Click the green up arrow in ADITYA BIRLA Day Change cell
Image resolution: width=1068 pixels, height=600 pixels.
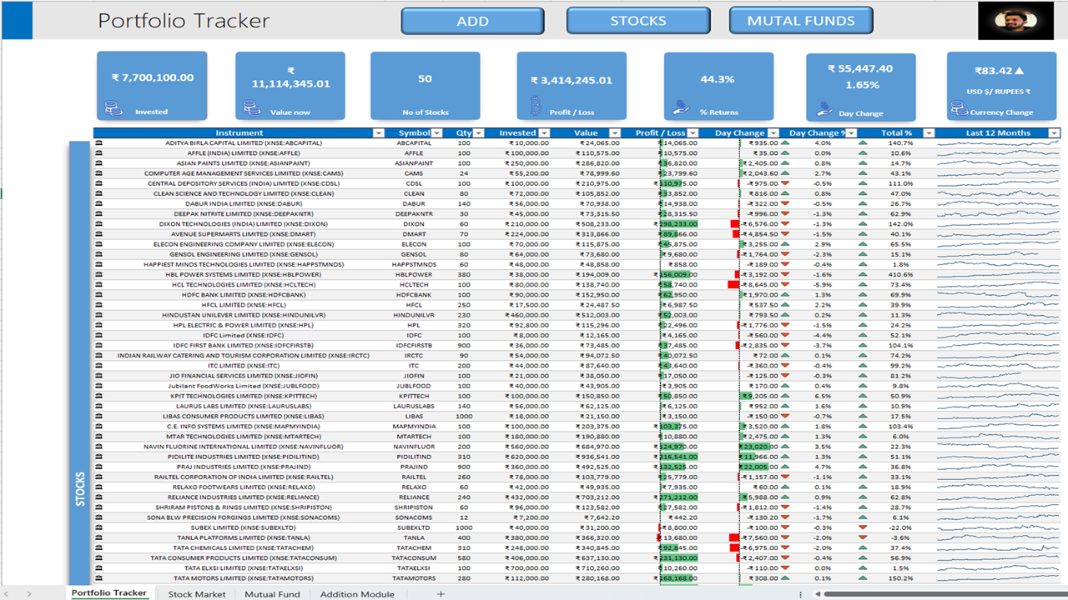click(784, 143)
